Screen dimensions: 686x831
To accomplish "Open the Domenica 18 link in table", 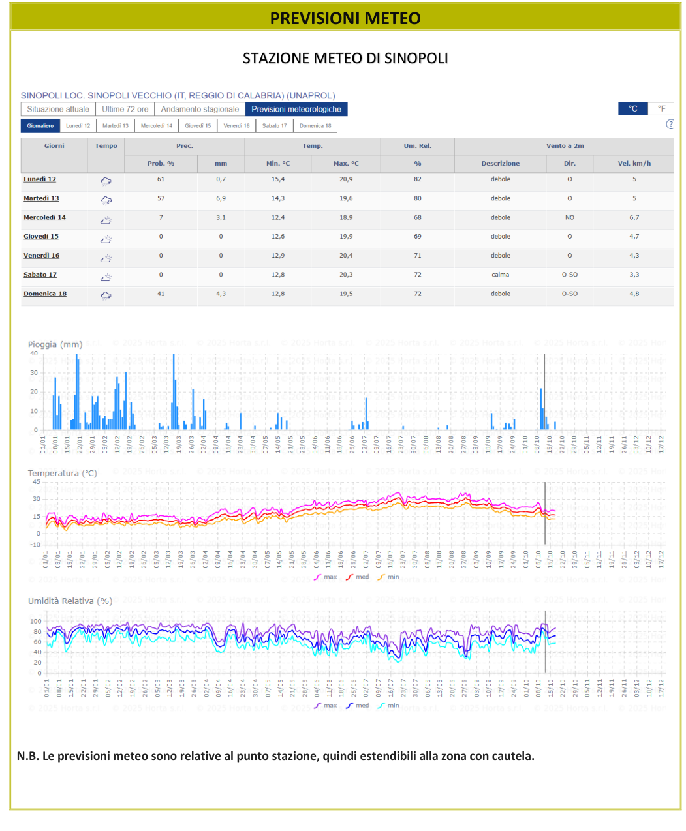I will (45, 294).
